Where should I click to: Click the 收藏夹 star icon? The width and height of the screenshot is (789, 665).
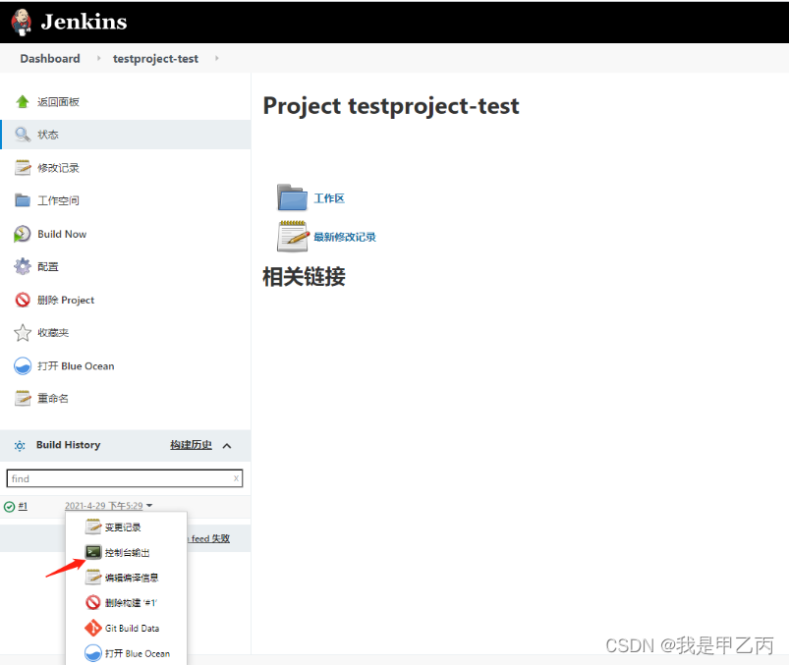coord(23,332)
